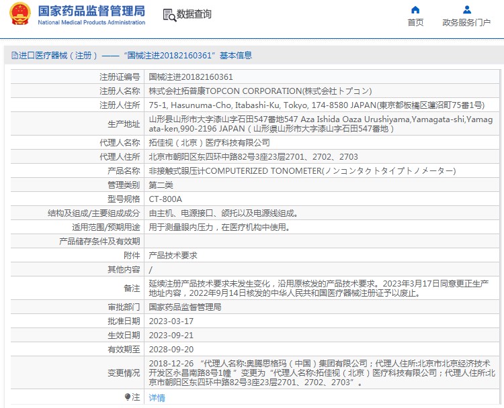The width and height of the screenshot is (504, 408).
Task: Click the 备注 row label
Action: pos(132,289)
